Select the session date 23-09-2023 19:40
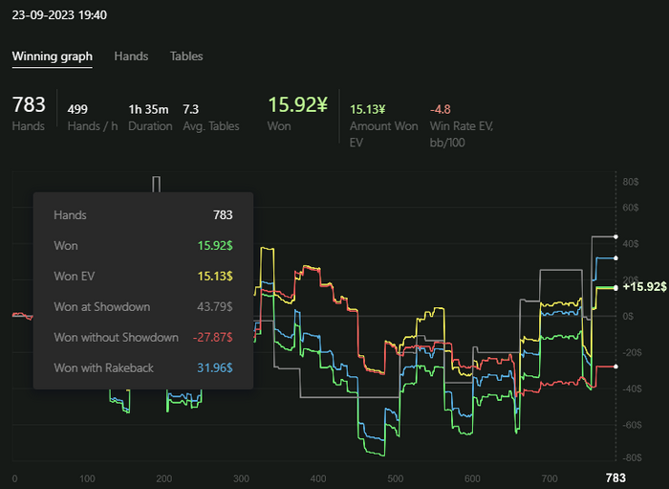The height and width of the screenshot is (489, 669). (59, 15)
